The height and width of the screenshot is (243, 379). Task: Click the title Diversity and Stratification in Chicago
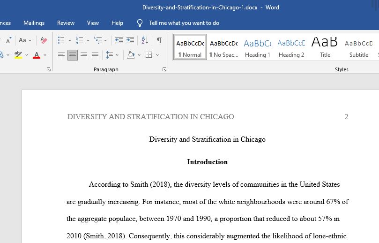coord(208,139)
